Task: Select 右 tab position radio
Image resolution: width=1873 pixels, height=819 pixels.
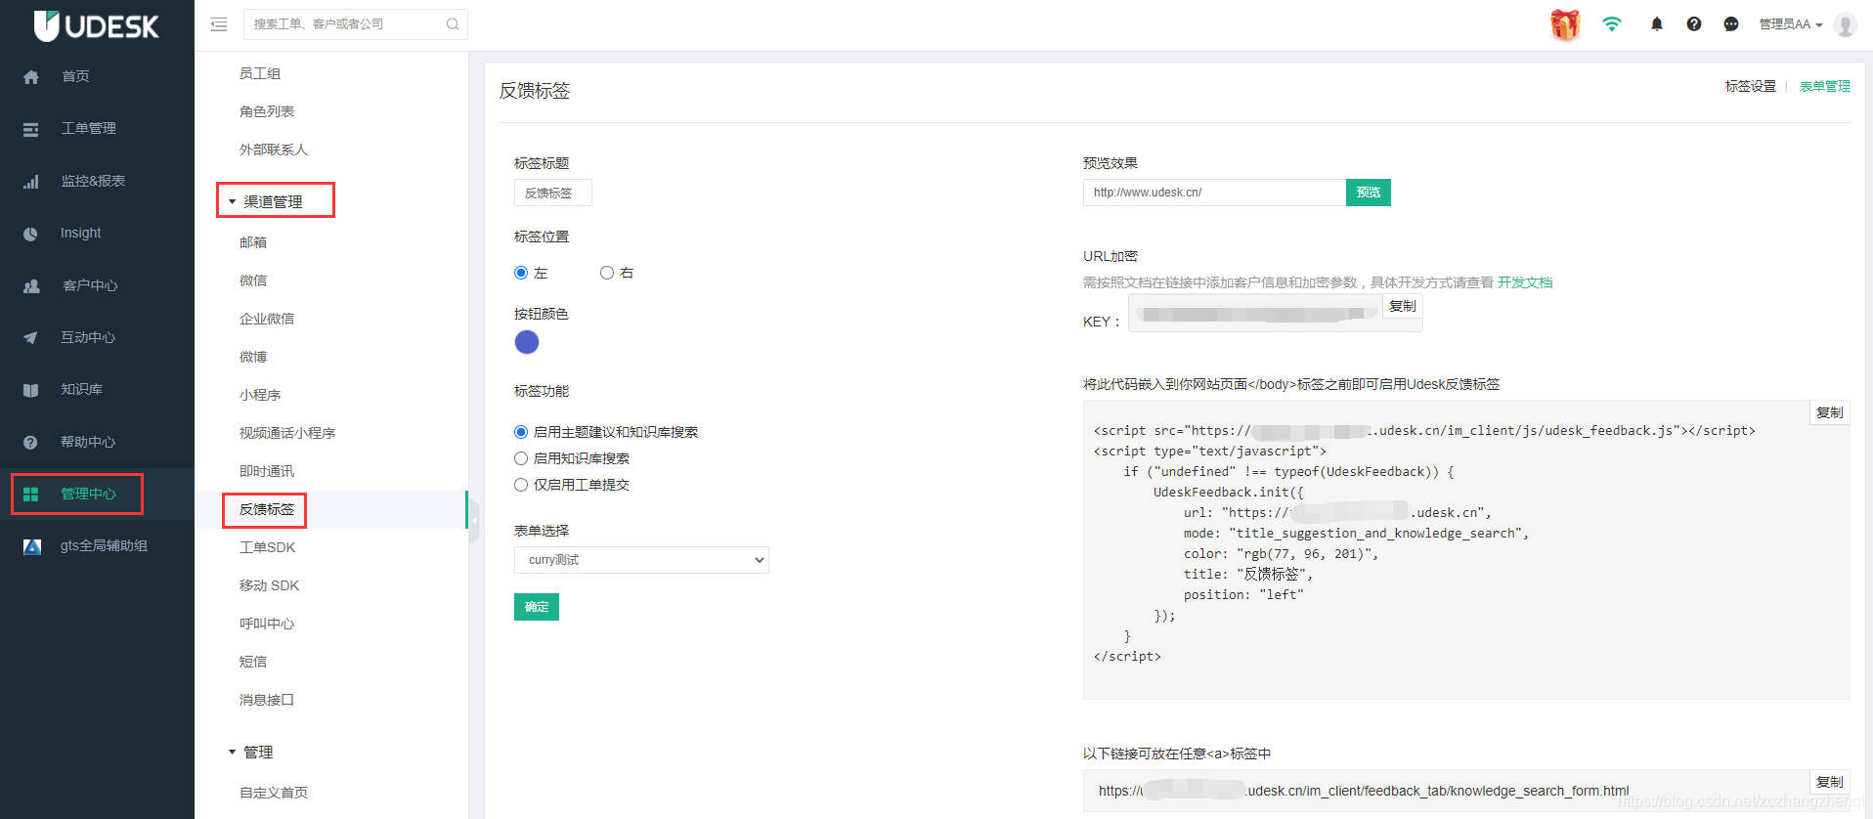Action: coord(607,273)
